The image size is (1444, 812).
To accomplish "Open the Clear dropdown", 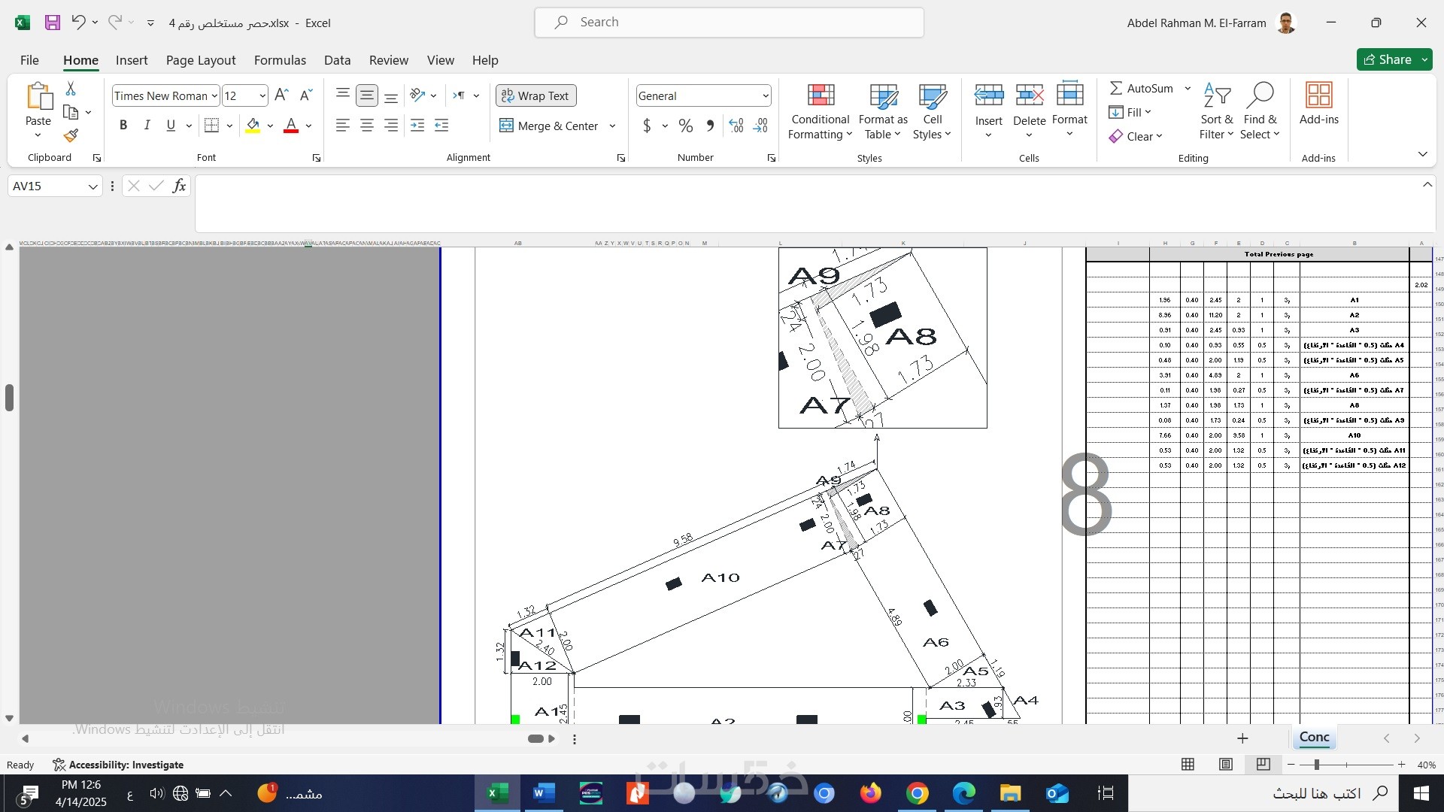I will [x=1136, y=136].
